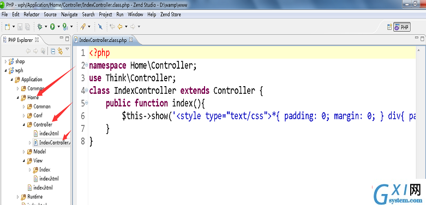
Task: Open the Edit menu
Action: pyautogui.click(x=16, y=14)
